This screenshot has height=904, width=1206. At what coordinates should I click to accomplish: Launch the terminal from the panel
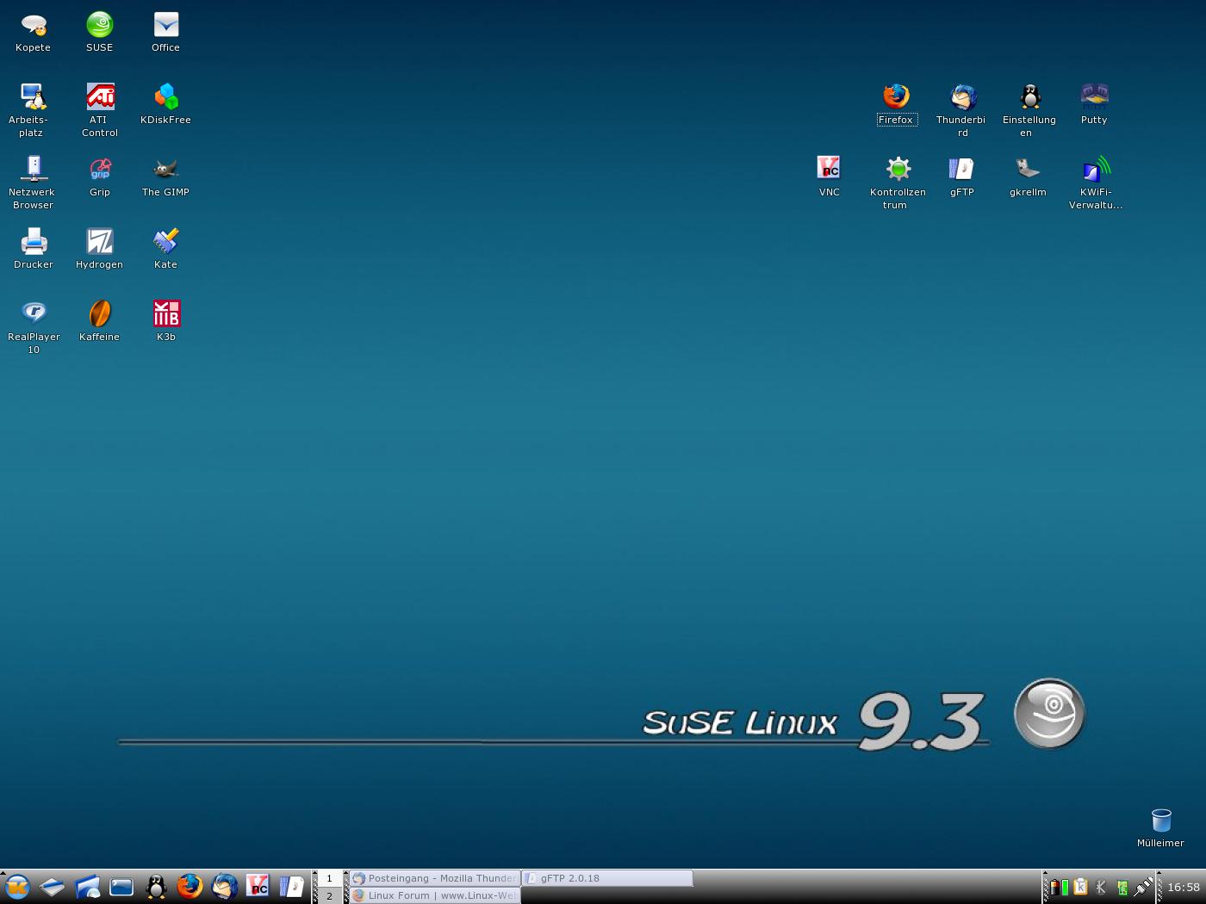click(x=121, y=886)
